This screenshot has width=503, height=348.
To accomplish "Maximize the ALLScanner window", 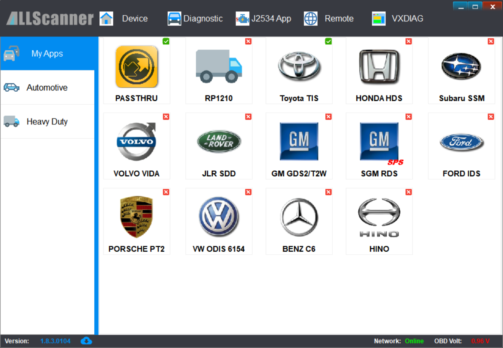I will (x=475, y=6).
